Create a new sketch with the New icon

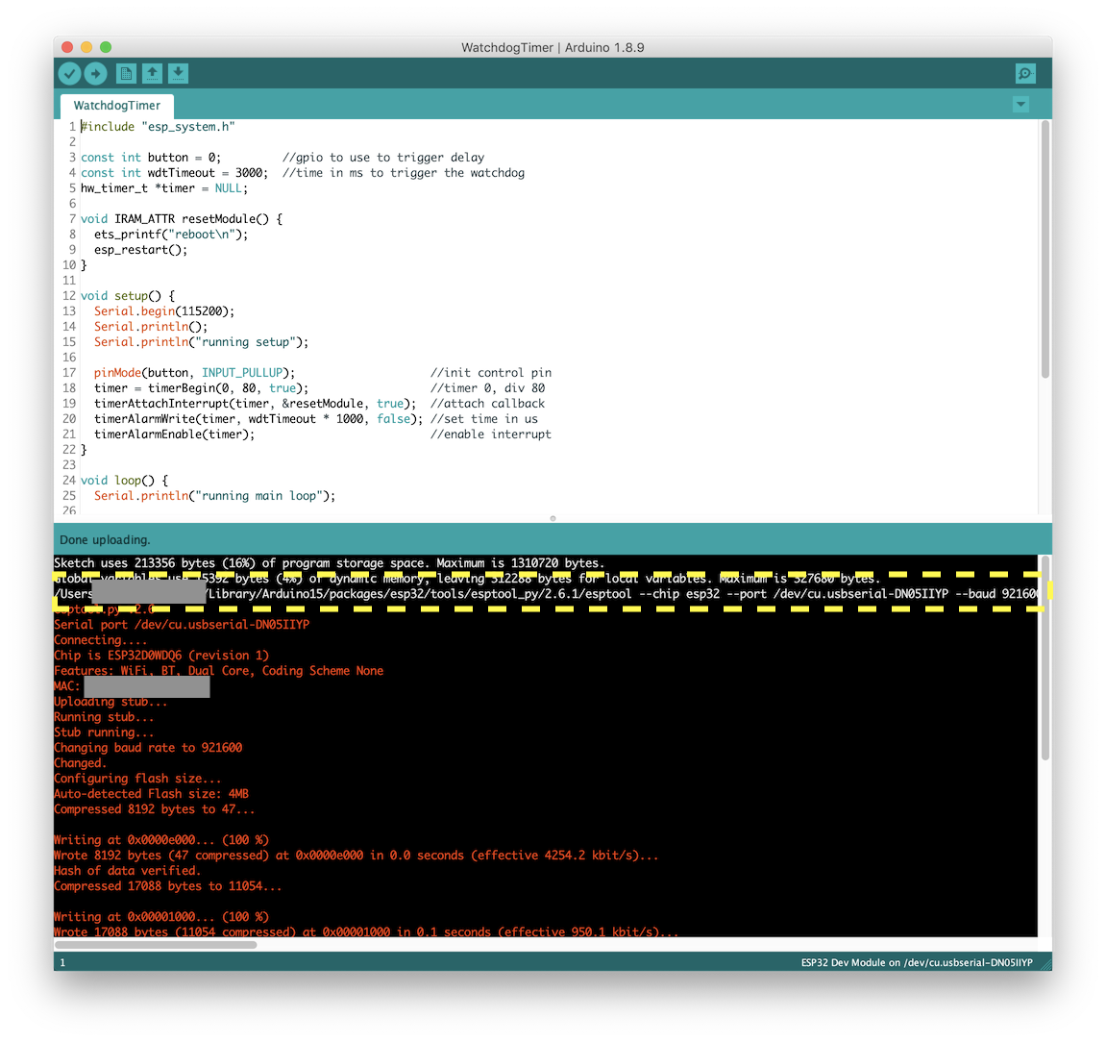coord(126,73)
